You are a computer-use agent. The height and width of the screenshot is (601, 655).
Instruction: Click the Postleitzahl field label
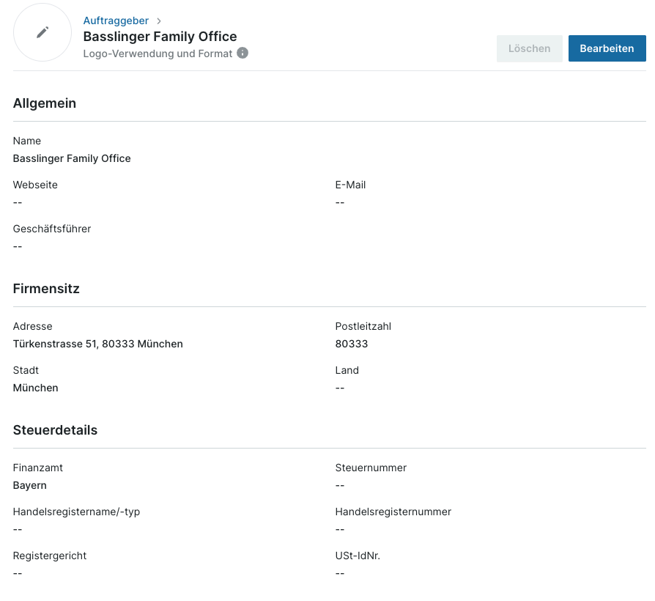[363, 326]
